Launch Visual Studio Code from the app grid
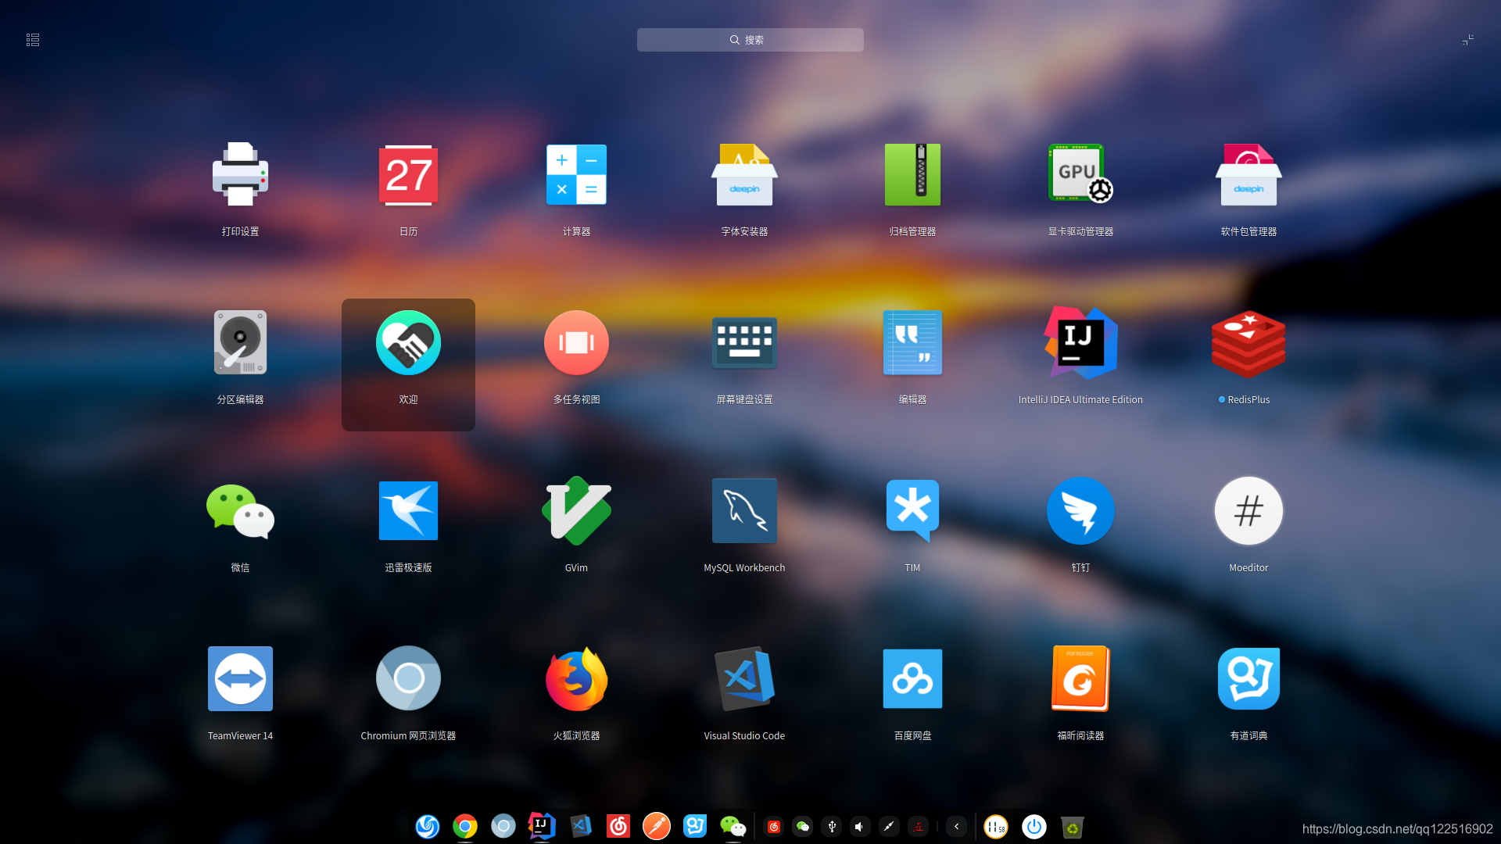This screenshot has height=844, width=1501. pyautogui.click(x=744, y=678)
